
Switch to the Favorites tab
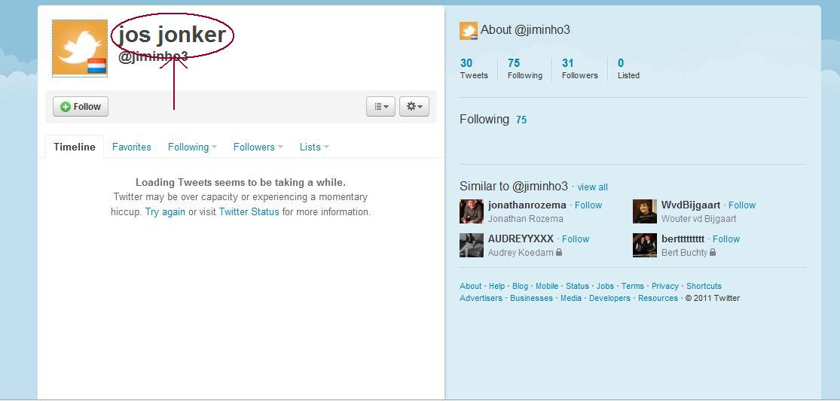coord(131,147)
